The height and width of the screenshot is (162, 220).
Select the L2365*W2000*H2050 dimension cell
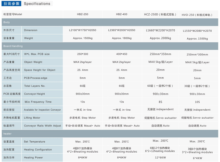pyautogui.click(x=122, y=30)
